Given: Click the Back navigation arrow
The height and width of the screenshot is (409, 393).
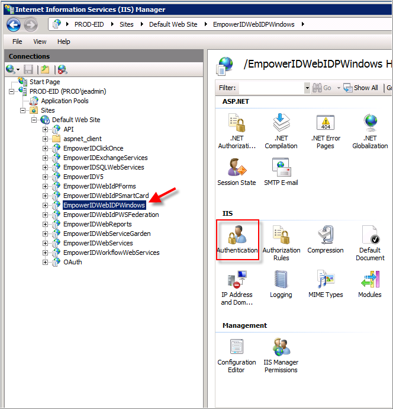Looking at the screenshot, I should tap(14, 25).
